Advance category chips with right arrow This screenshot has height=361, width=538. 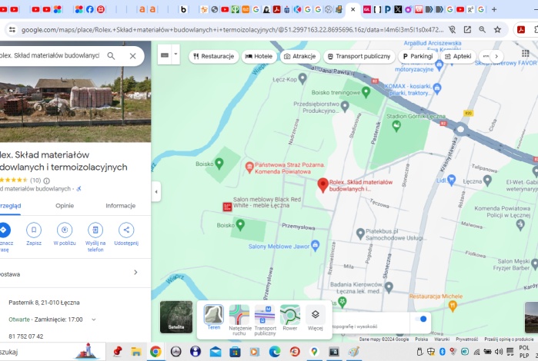click(x=496, y=56)
